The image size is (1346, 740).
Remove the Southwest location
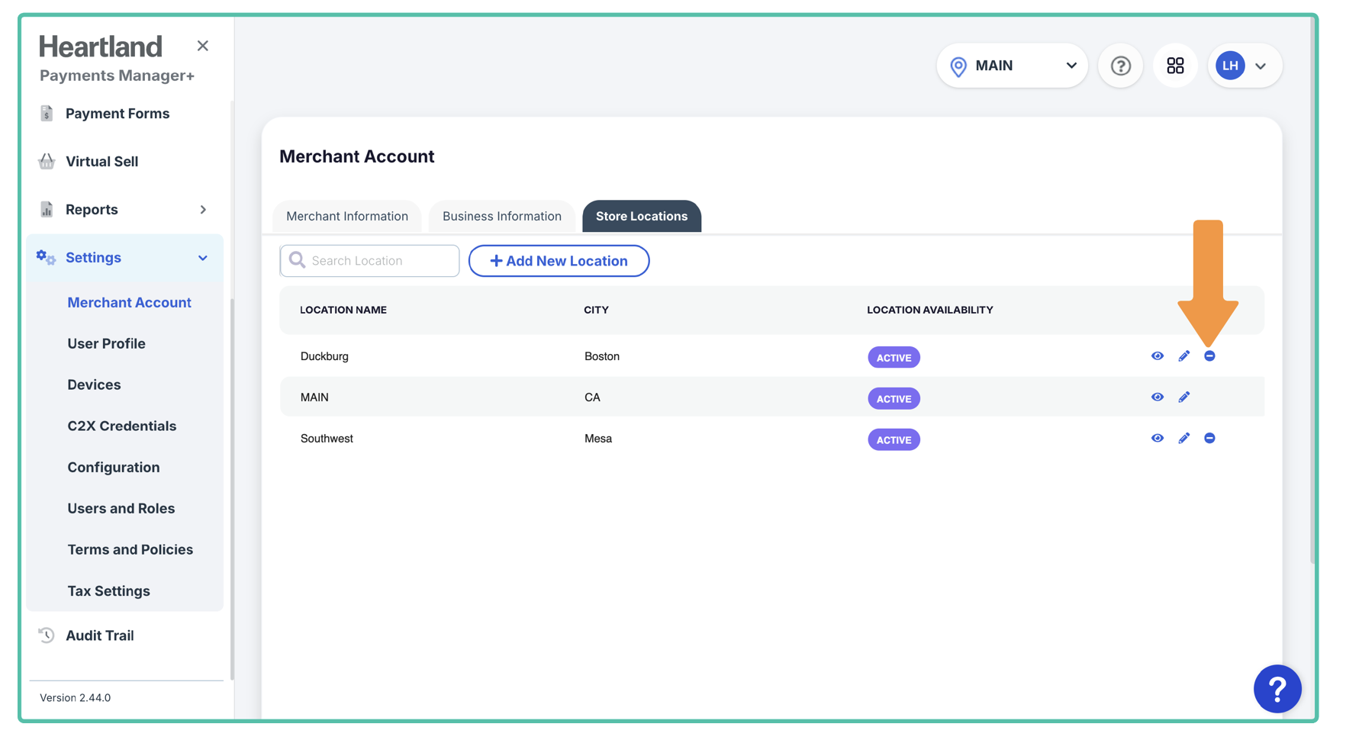[1209, 439]
